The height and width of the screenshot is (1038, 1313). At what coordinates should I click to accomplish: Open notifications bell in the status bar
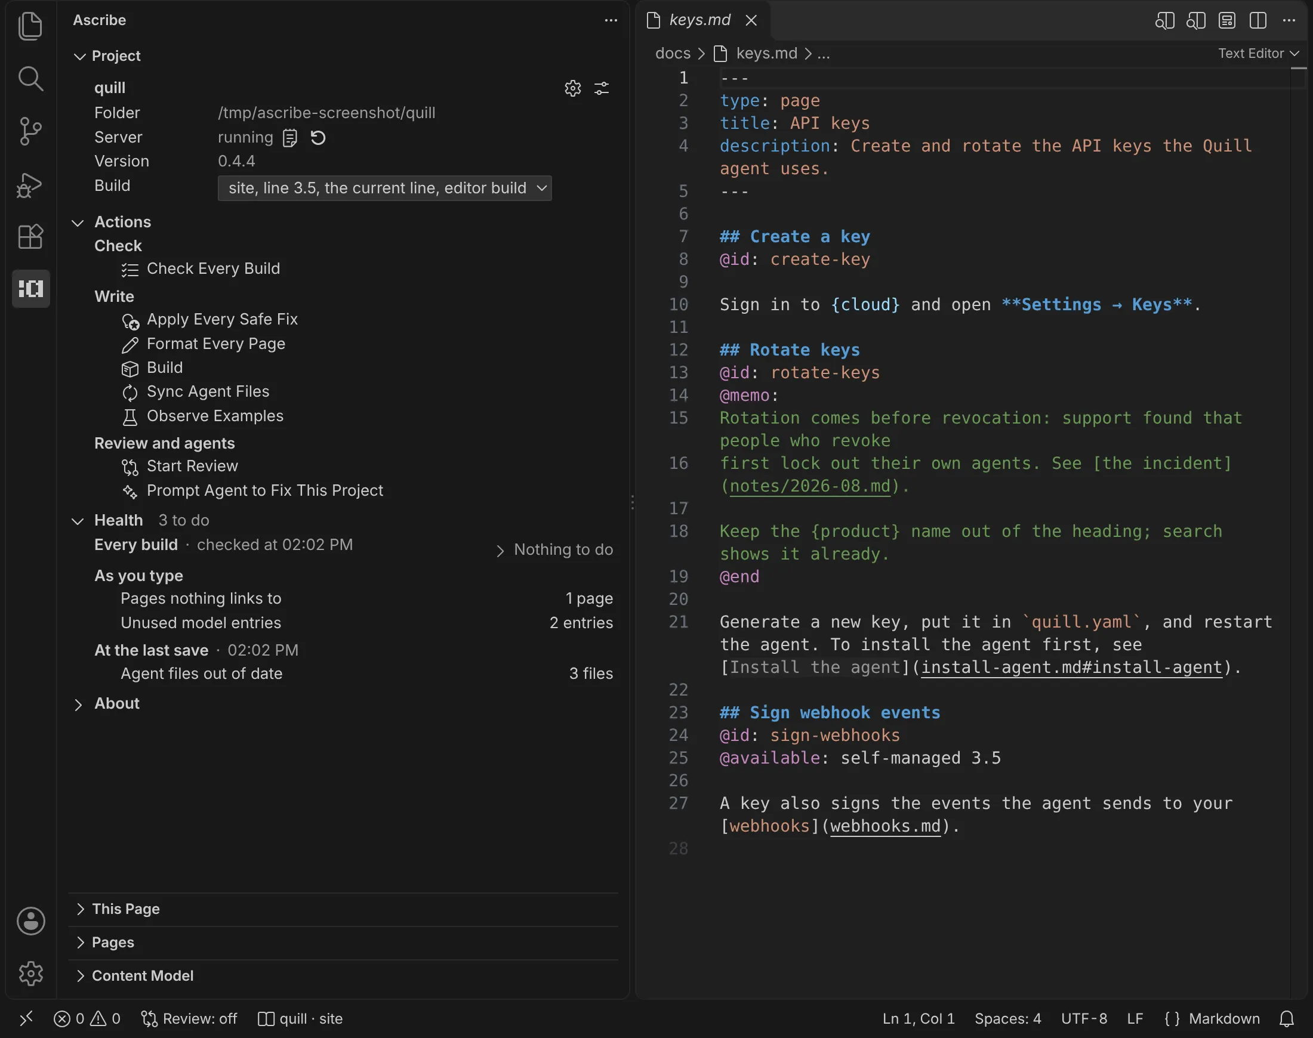coord(1286,1018)
